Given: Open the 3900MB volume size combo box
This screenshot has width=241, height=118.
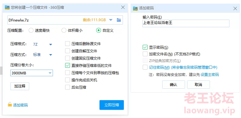Looking at the screenshot, I should tap(32, 73).
